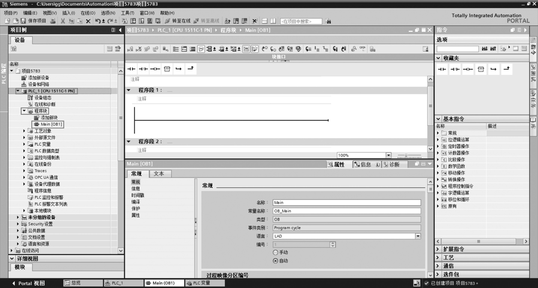Click the 总览 taskbar button
This screenshot has width=538, height=288.
pyautogui.click(x=83, y=283)
